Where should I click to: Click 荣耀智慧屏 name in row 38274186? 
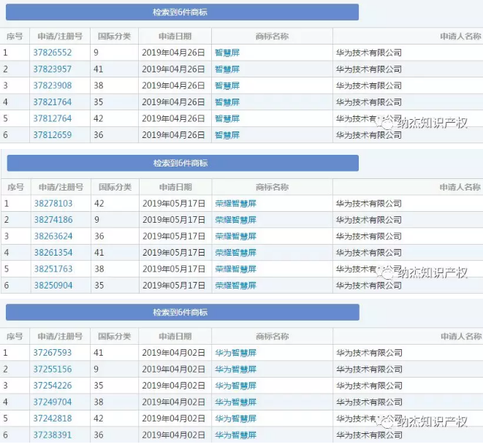coord(235,220)
